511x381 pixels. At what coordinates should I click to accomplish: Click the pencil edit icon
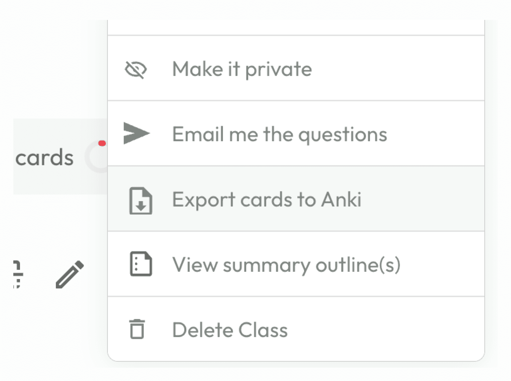pyautogui.click(x=70, y=274)
